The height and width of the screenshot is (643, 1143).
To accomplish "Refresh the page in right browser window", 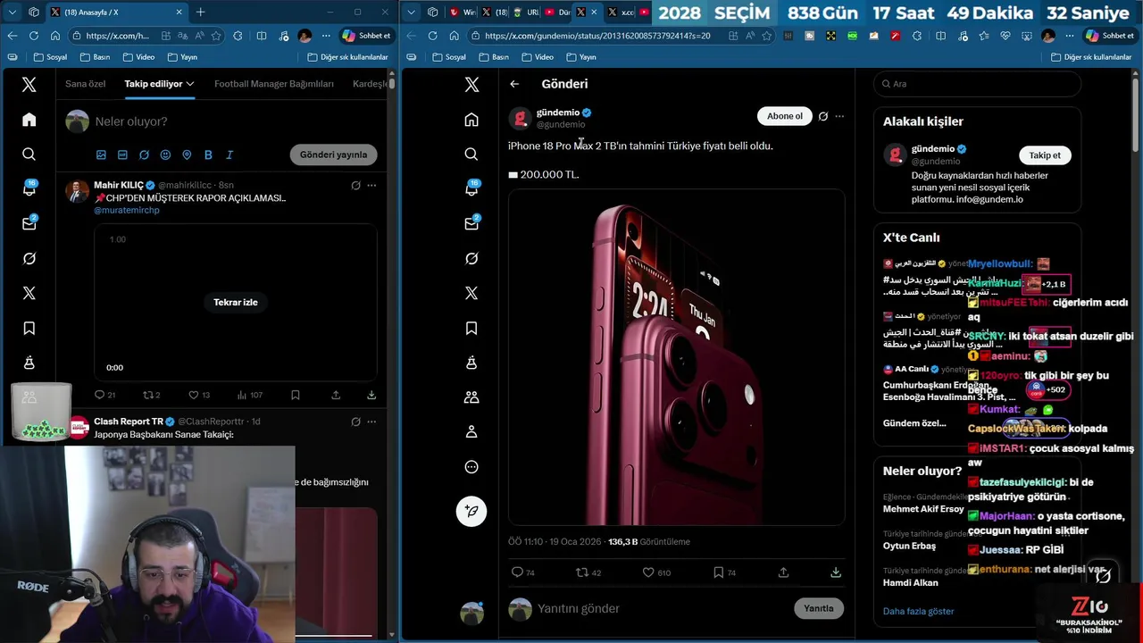I will tap(432, 36).
